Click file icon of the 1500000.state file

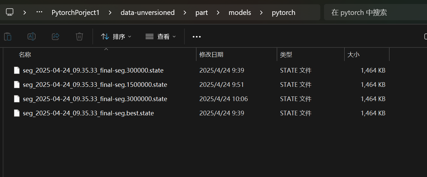pyautogui.click(x=17, y=85)
